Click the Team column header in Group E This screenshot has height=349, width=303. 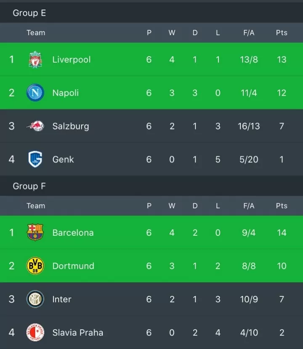[36, 33]
